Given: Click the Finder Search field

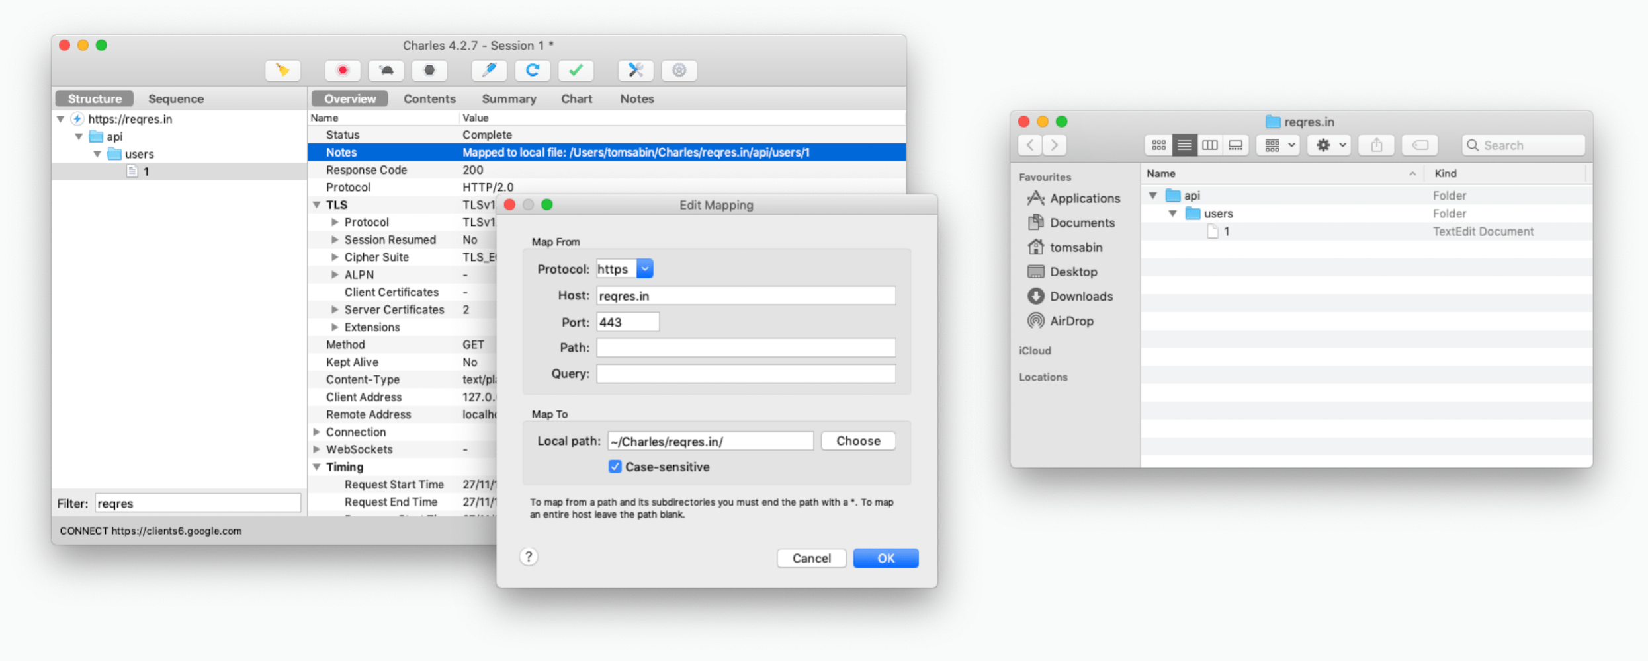Looking at the screenshot, I should click(1523, 145).
